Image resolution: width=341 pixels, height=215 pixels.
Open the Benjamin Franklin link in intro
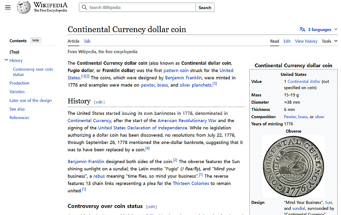(x=183, y=78)
